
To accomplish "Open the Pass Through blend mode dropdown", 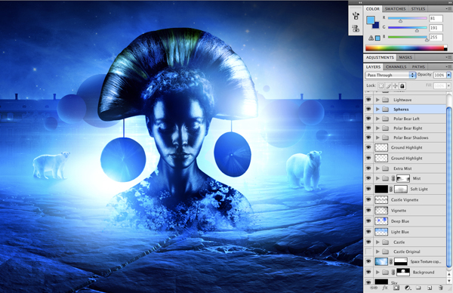I will (390, 75).
